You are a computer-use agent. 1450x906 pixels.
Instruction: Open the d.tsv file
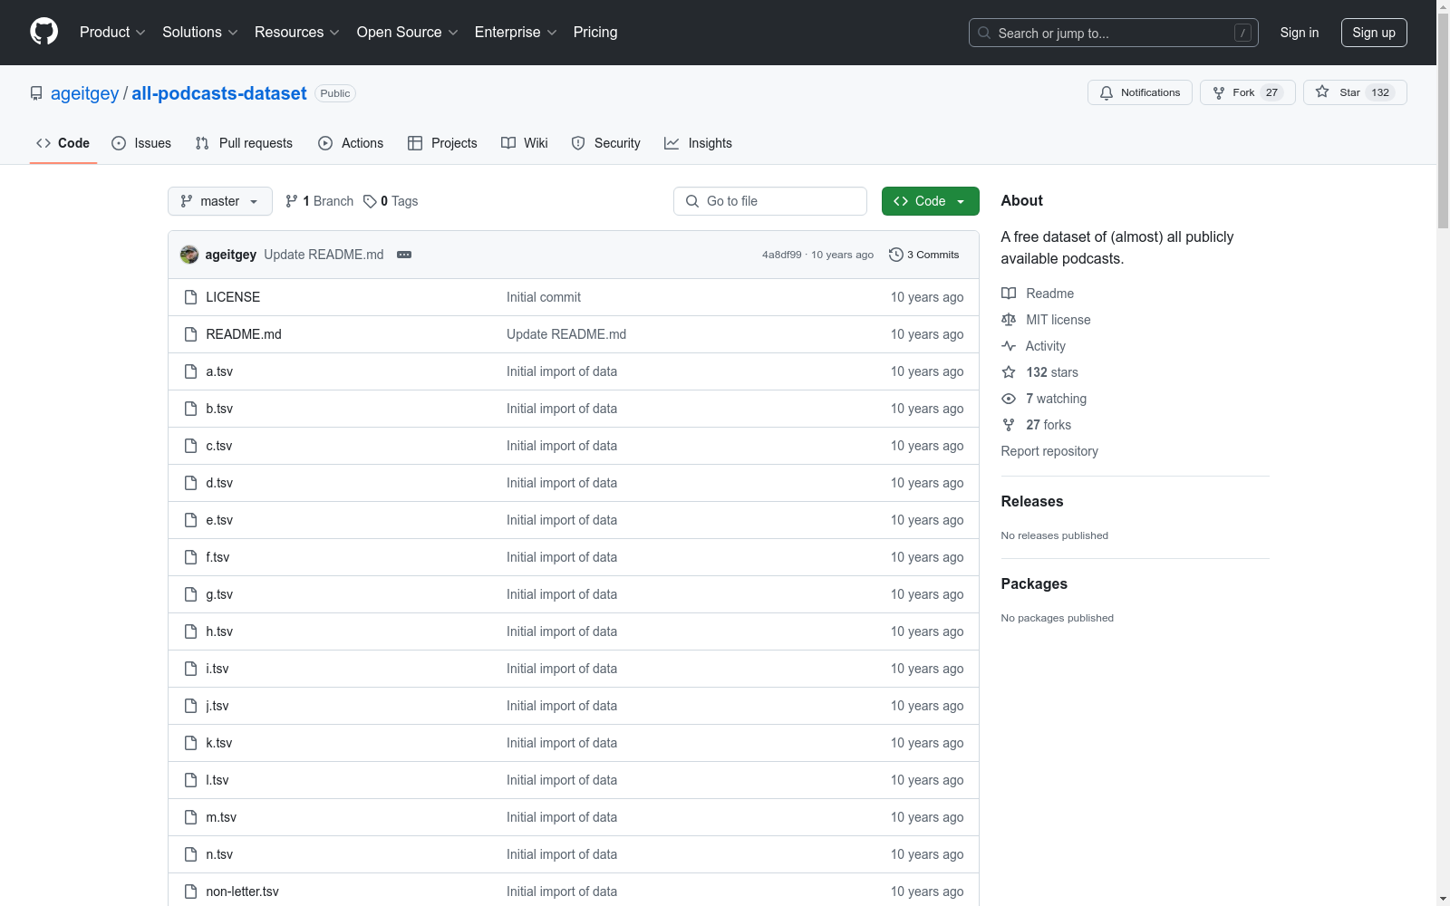[x=219, y=483]
